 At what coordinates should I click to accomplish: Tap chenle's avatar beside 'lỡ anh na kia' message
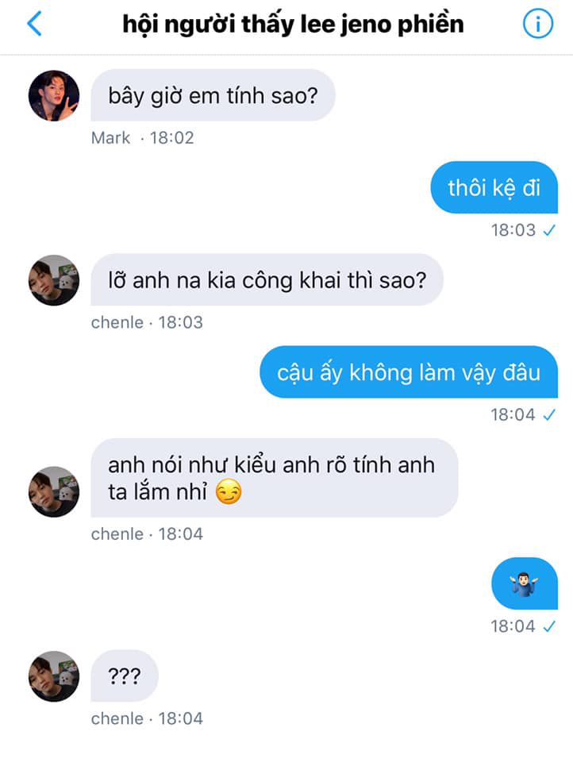[x=54, y=280]
